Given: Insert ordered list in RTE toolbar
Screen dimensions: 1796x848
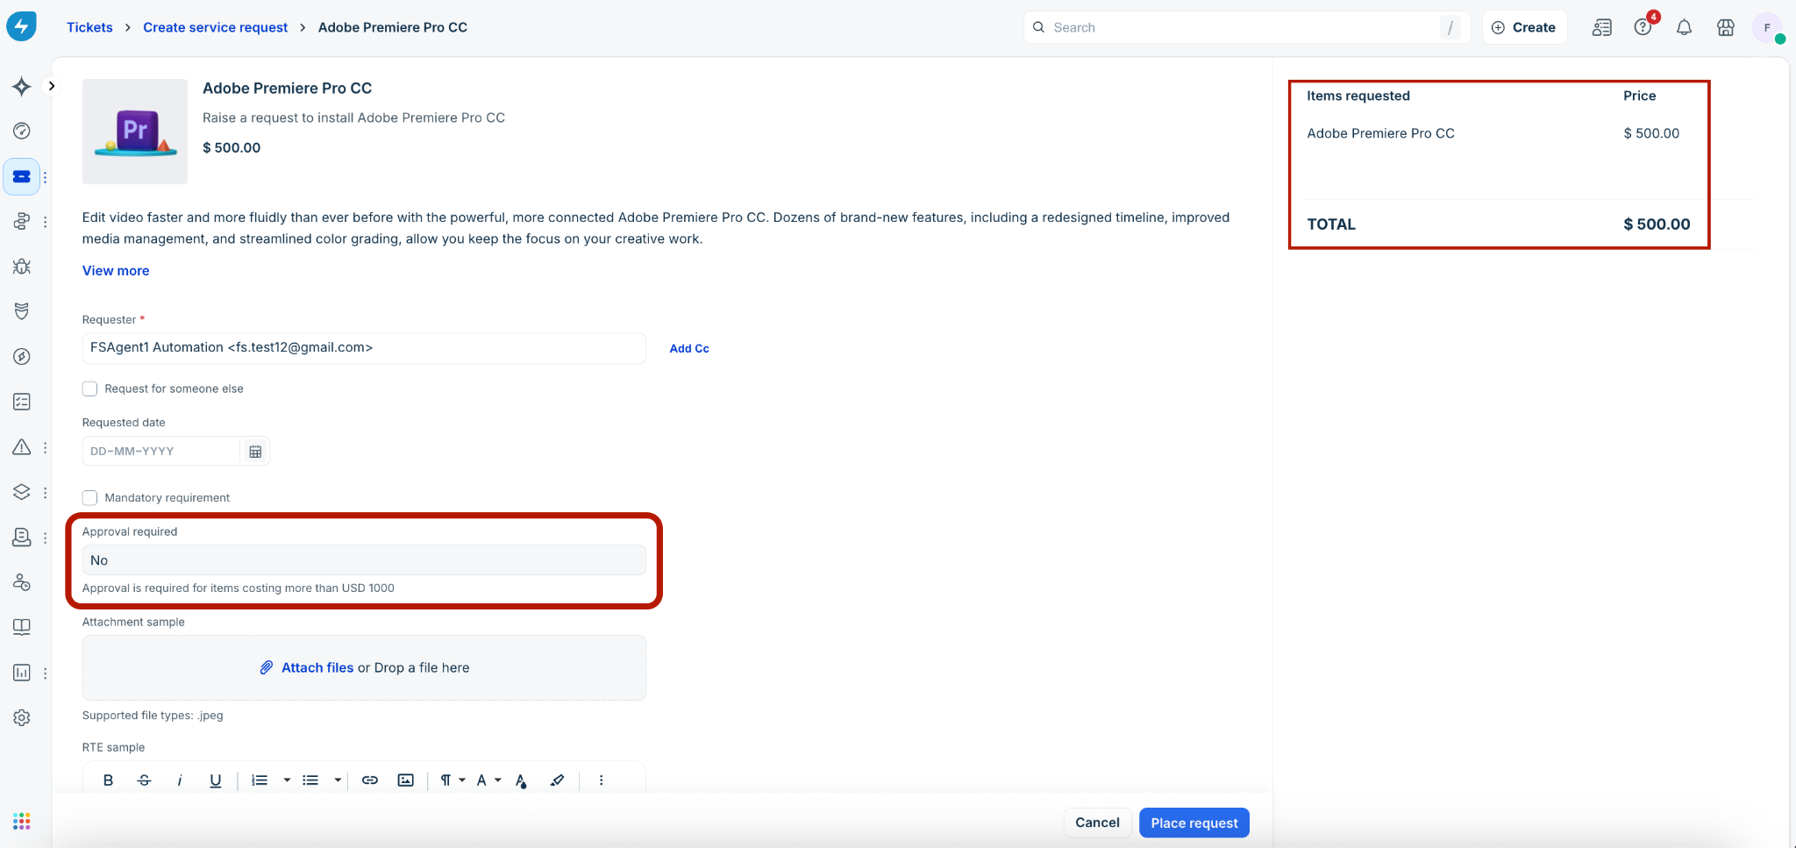Looking at the screenshot, I should point(260,780).
